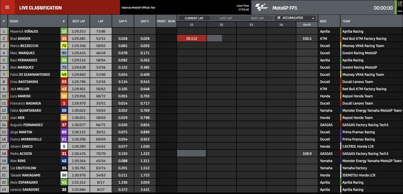Image resolution: width=403 pixels, height=194 pixels.
Task: Click the number 20 badge for Quartararo
Action: [x=64, y=110]
